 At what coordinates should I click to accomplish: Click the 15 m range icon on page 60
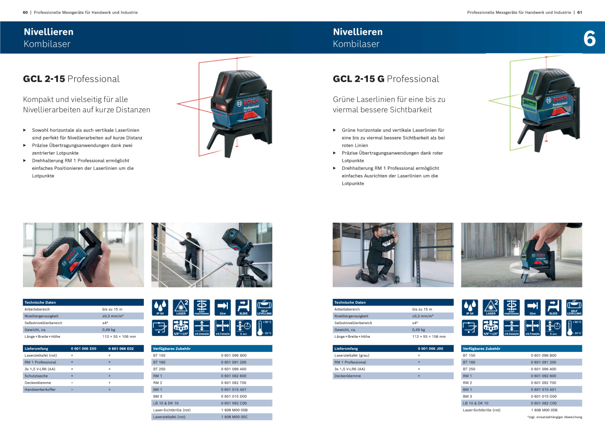tap(222, 308)
